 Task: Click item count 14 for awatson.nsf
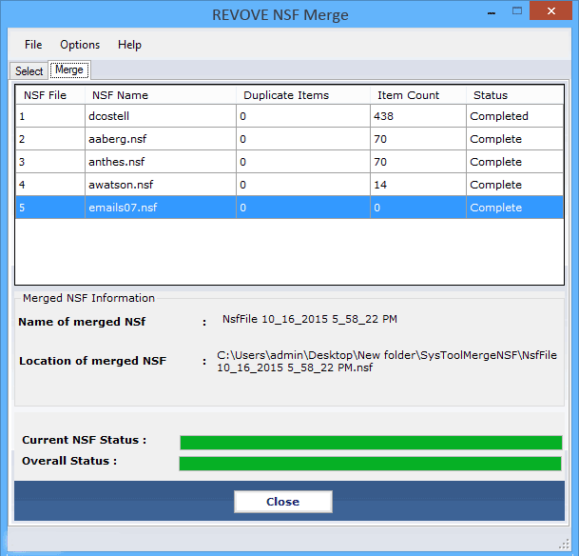[418, 185]
